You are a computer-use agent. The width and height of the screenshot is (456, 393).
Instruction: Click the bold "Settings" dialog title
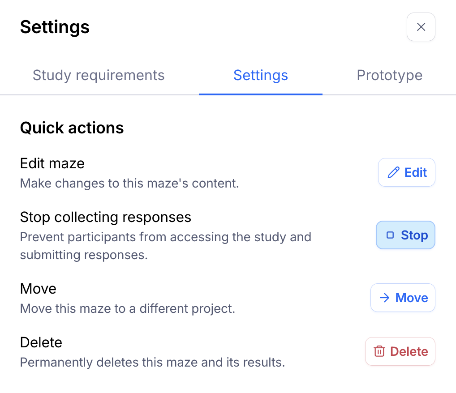click(55, 27)
